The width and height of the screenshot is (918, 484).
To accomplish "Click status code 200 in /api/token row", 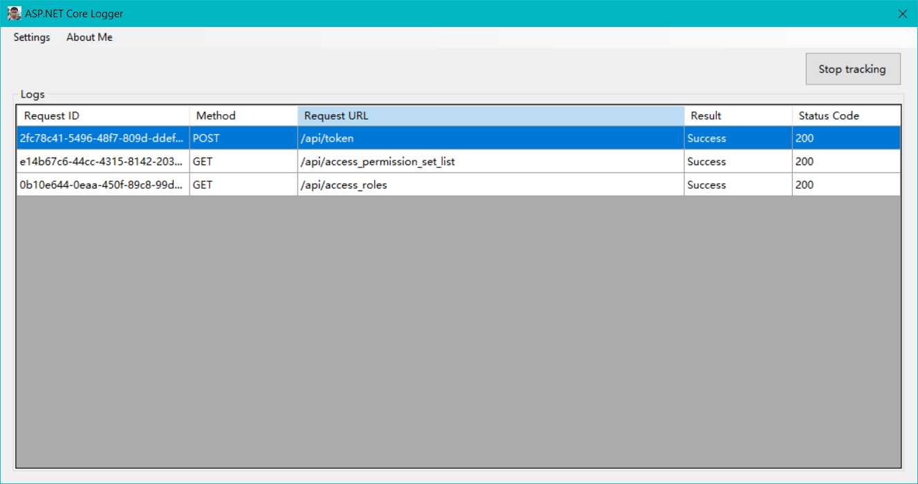I will coord(846,138).
